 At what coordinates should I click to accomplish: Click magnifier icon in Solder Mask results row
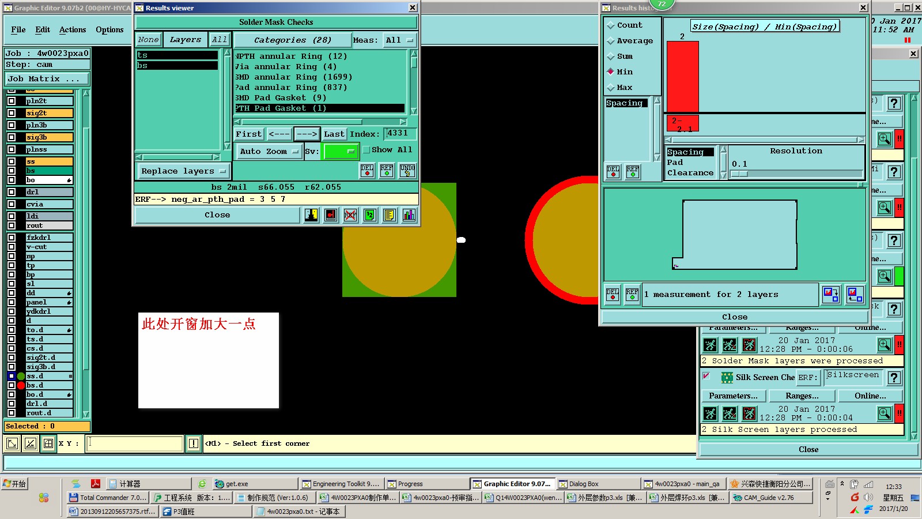(885, 345)
